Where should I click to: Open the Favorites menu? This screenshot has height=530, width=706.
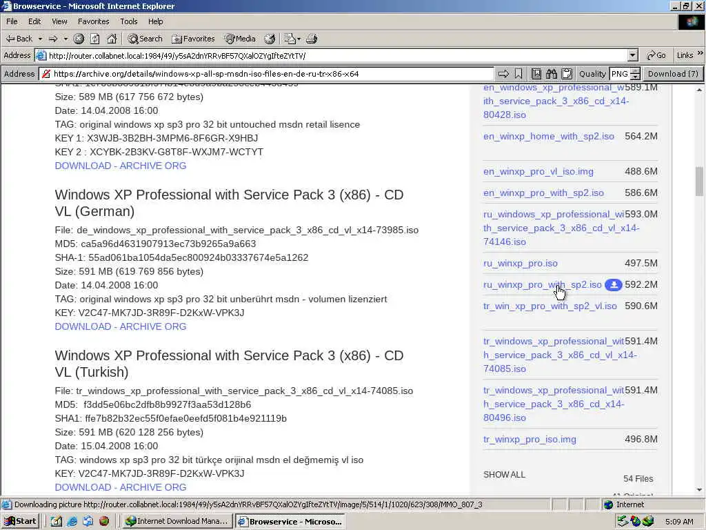93,21
